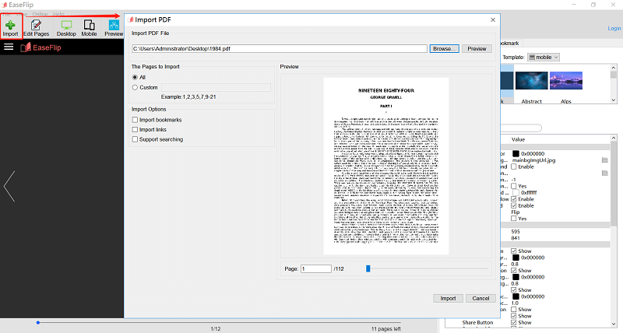The image size is (623, 333).
Task: Select the Alps template thumbnail
Action: tap(565, 84)
